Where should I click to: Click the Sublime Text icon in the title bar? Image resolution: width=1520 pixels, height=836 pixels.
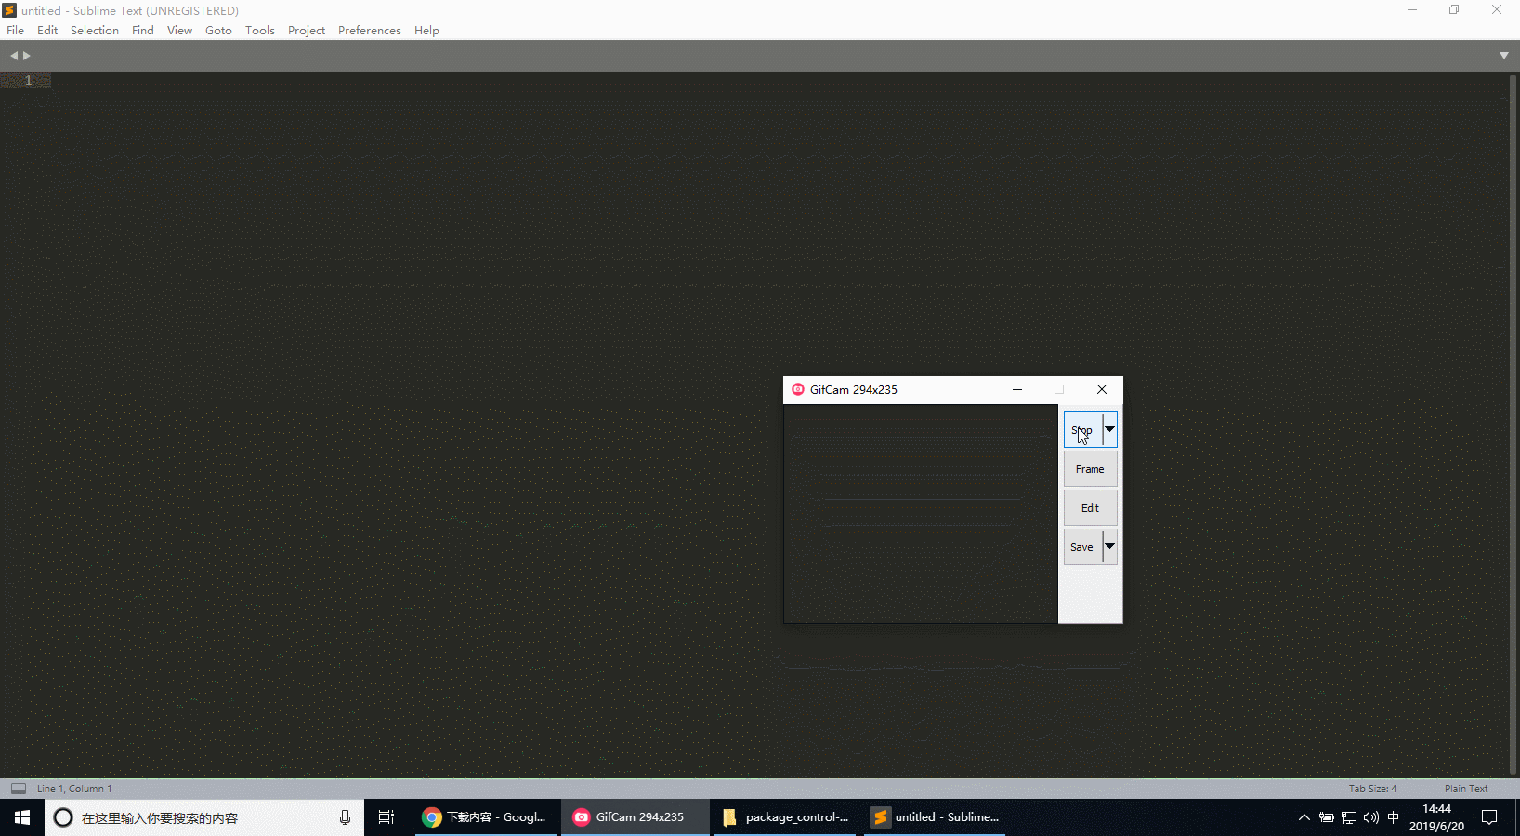[9, 10]
